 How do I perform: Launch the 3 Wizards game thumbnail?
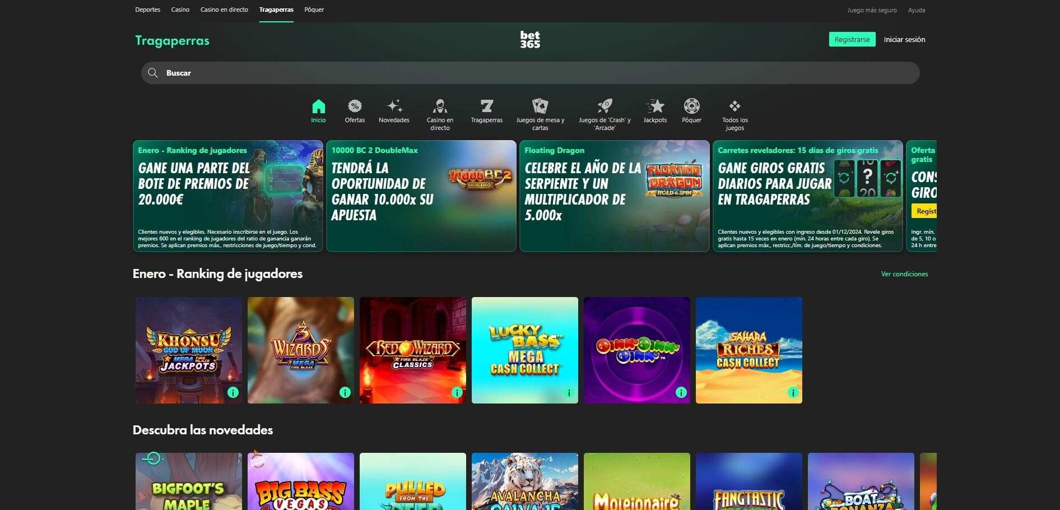tap(301, 350)
